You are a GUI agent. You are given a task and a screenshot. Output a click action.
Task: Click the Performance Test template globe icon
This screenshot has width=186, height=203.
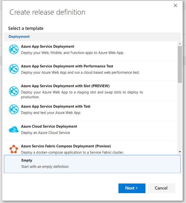click(14, 69)
